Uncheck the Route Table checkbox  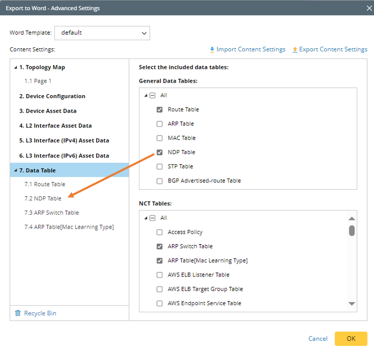pyautogui.click(x=160, y=109)
